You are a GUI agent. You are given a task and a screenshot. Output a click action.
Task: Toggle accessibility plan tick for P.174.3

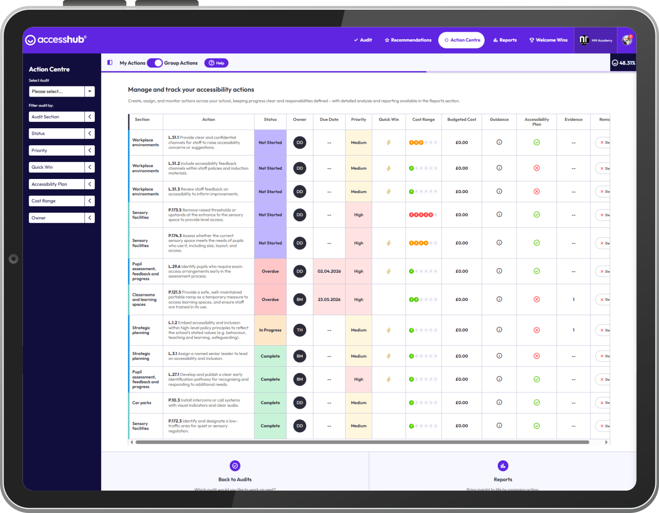(x=536, y=243)
